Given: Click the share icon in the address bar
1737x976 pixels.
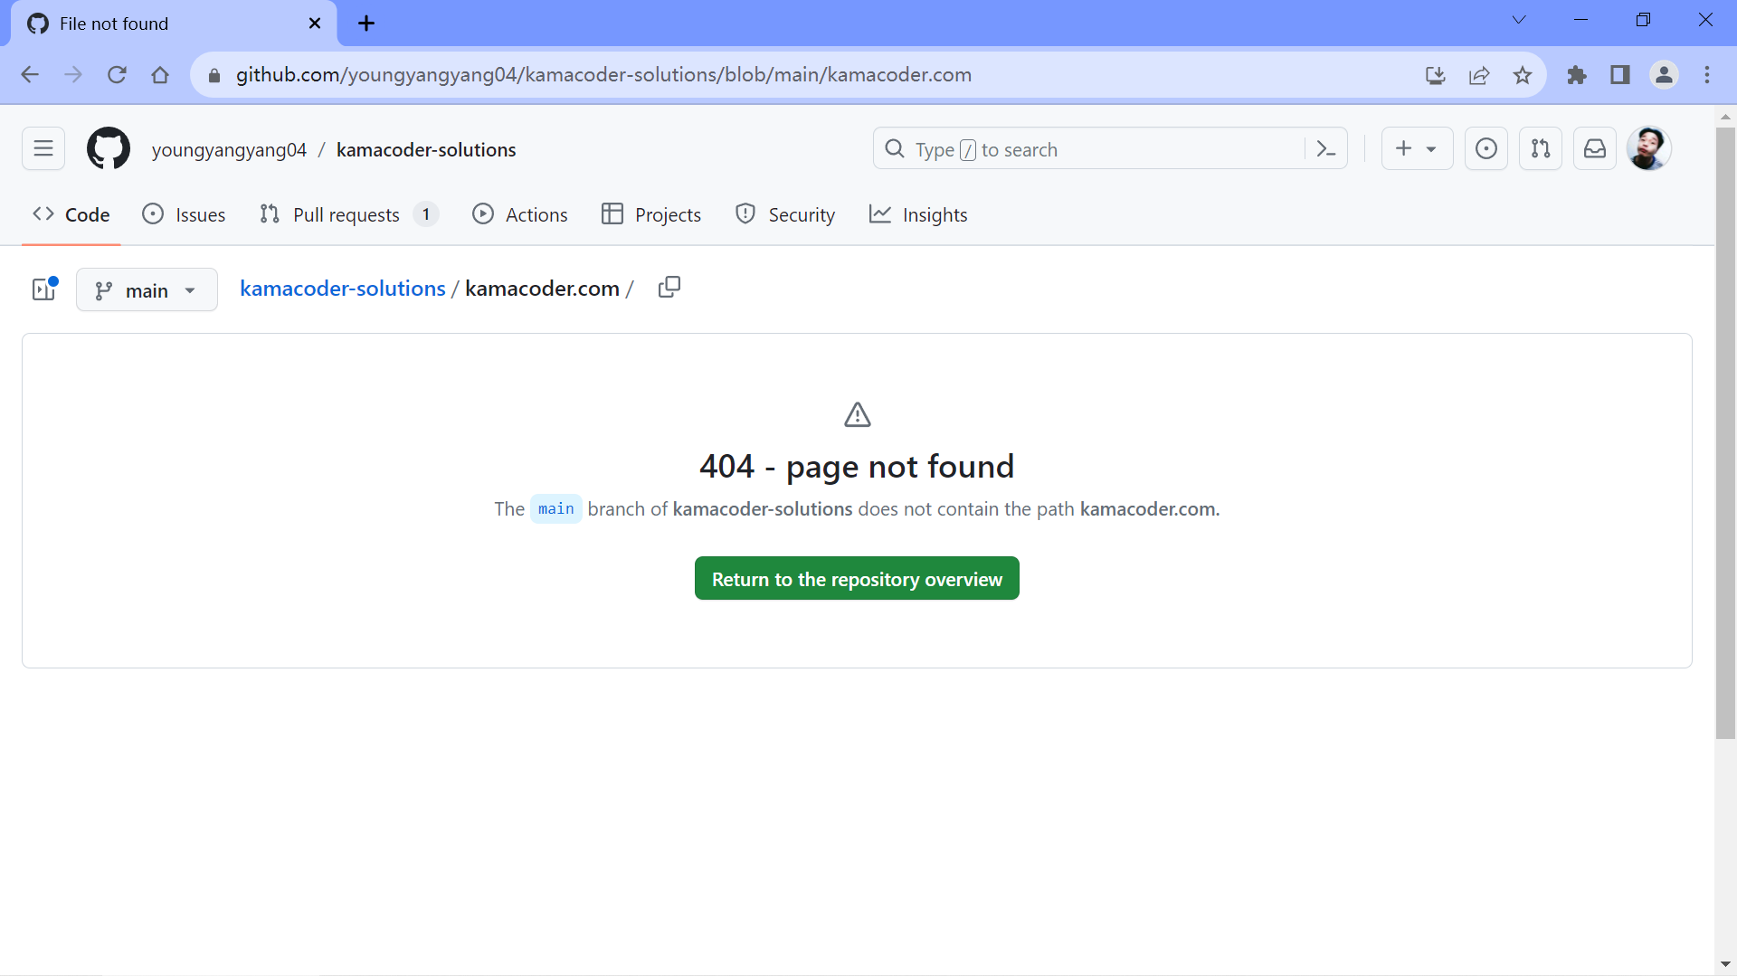Looking at the screenshot, I should pyautogui.click(x=1479, y=75).
